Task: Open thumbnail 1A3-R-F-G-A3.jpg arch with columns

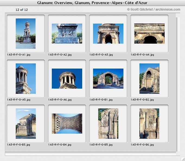Action: pos(108,34)
